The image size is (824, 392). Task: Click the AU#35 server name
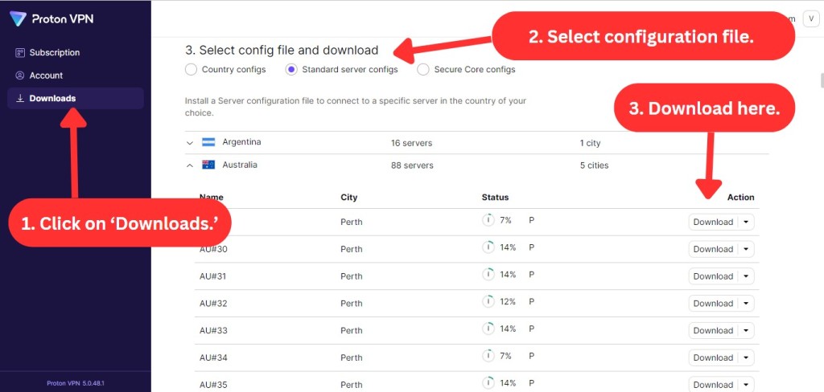[x=213, y=385]
